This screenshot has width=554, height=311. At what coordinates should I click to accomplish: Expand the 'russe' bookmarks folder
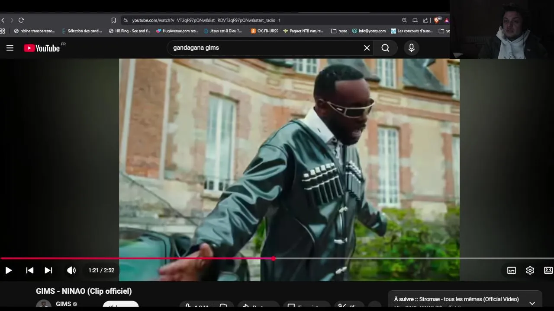(339, 31)
